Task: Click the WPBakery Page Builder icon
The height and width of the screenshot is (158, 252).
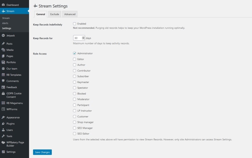Action: click(x=3, y=142)
